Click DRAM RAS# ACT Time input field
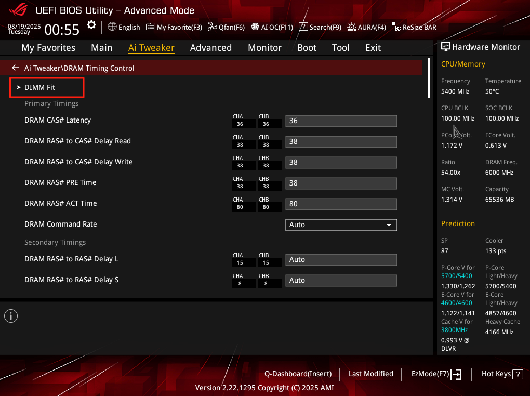 coord(341,204)
